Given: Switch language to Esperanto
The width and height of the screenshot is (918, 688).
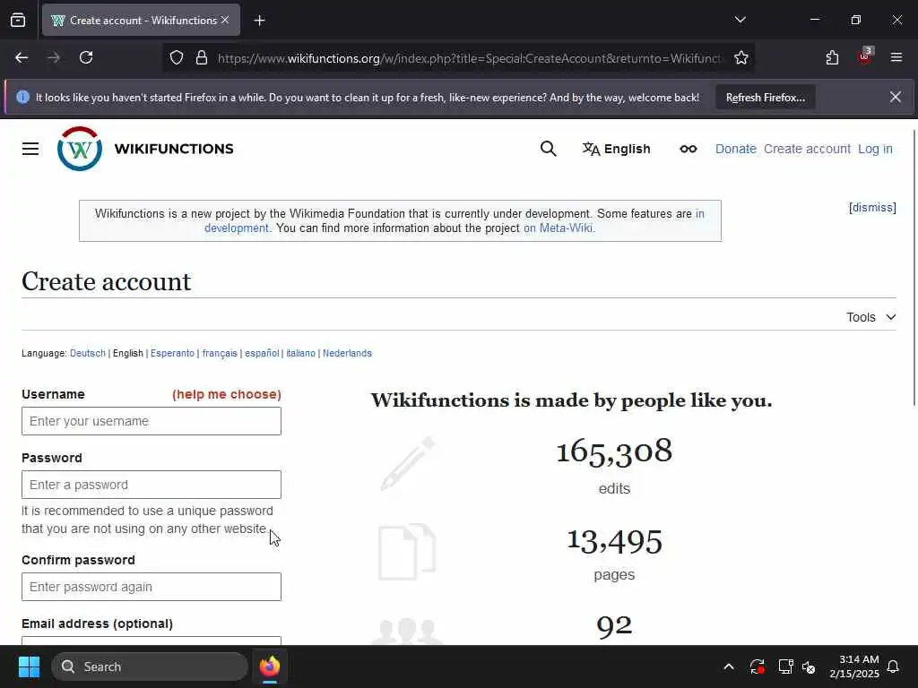Looking at the screenshot, I should click(x=172, y=353).
